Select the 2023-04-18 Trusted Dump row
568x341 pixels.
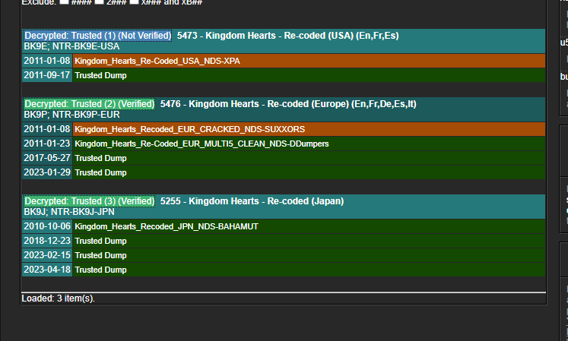284,270
